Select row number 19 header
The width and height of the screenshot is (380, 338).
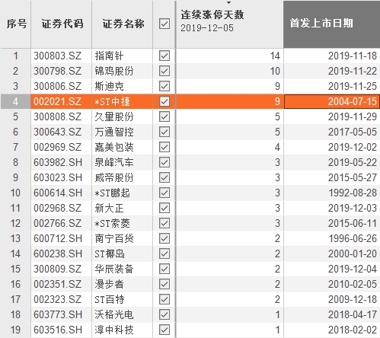15,330
